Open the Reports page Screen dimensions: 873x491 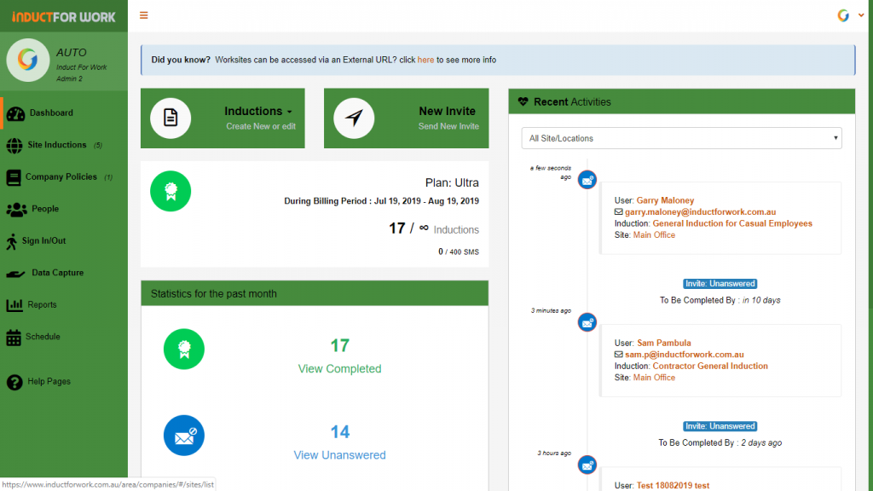[43, 304]
